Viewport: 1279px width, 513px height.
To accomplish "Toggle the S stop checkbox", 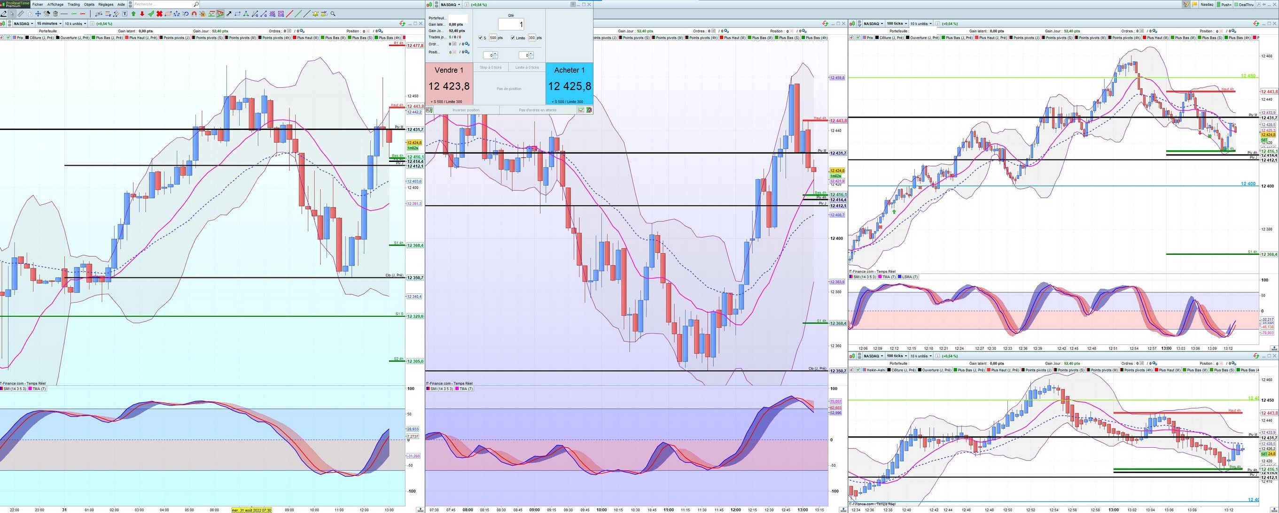I will tap(480, 38).
